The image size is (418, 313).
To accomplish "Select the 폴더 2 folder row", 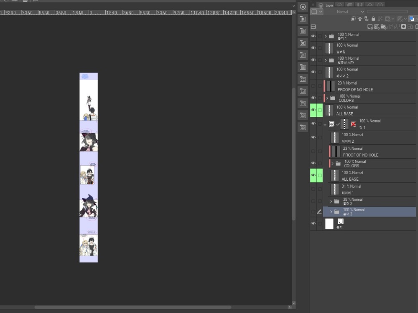I will (x=372, y=201).
